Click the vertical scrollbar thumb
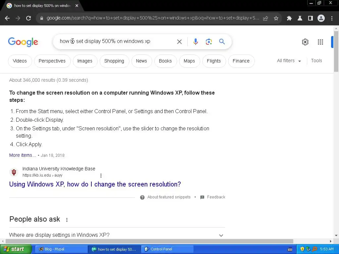339x254 pixels. (x=336, y=51)
